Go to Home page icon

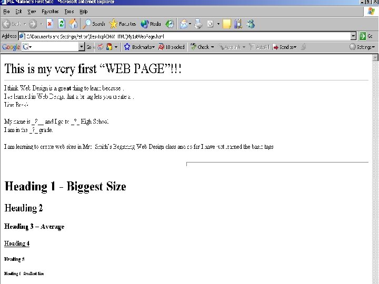coord(74,24)
